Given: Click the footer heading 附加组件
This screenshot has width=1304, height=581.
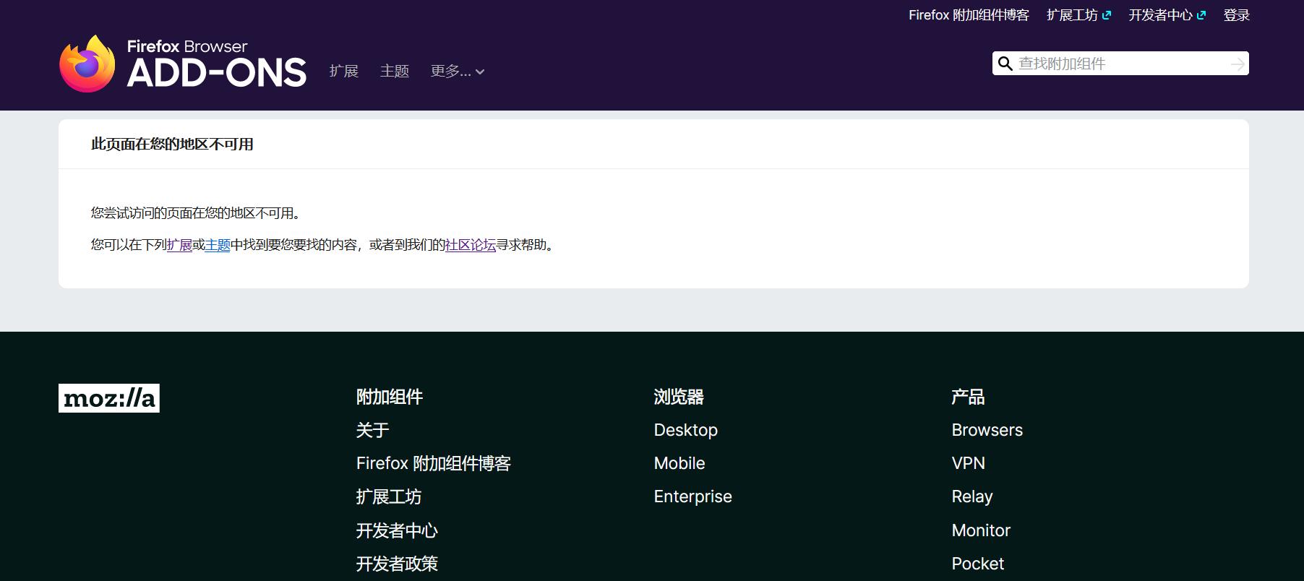Looking at the screenshot, I should (x=390, y=397).
